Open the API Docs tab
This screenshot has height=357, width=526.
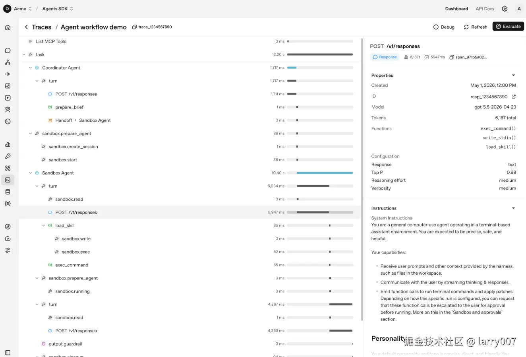coord(485,9)
